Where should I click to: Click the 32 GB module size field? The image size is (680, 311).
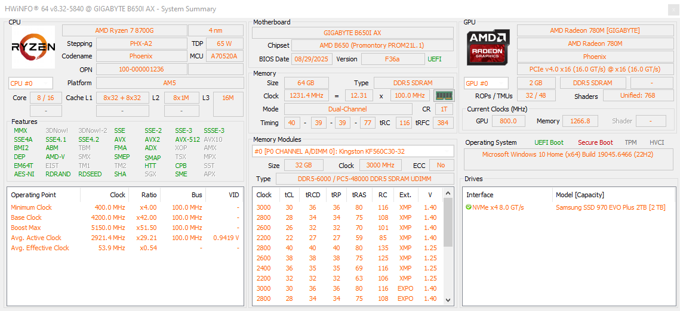(x=303, y=165)
